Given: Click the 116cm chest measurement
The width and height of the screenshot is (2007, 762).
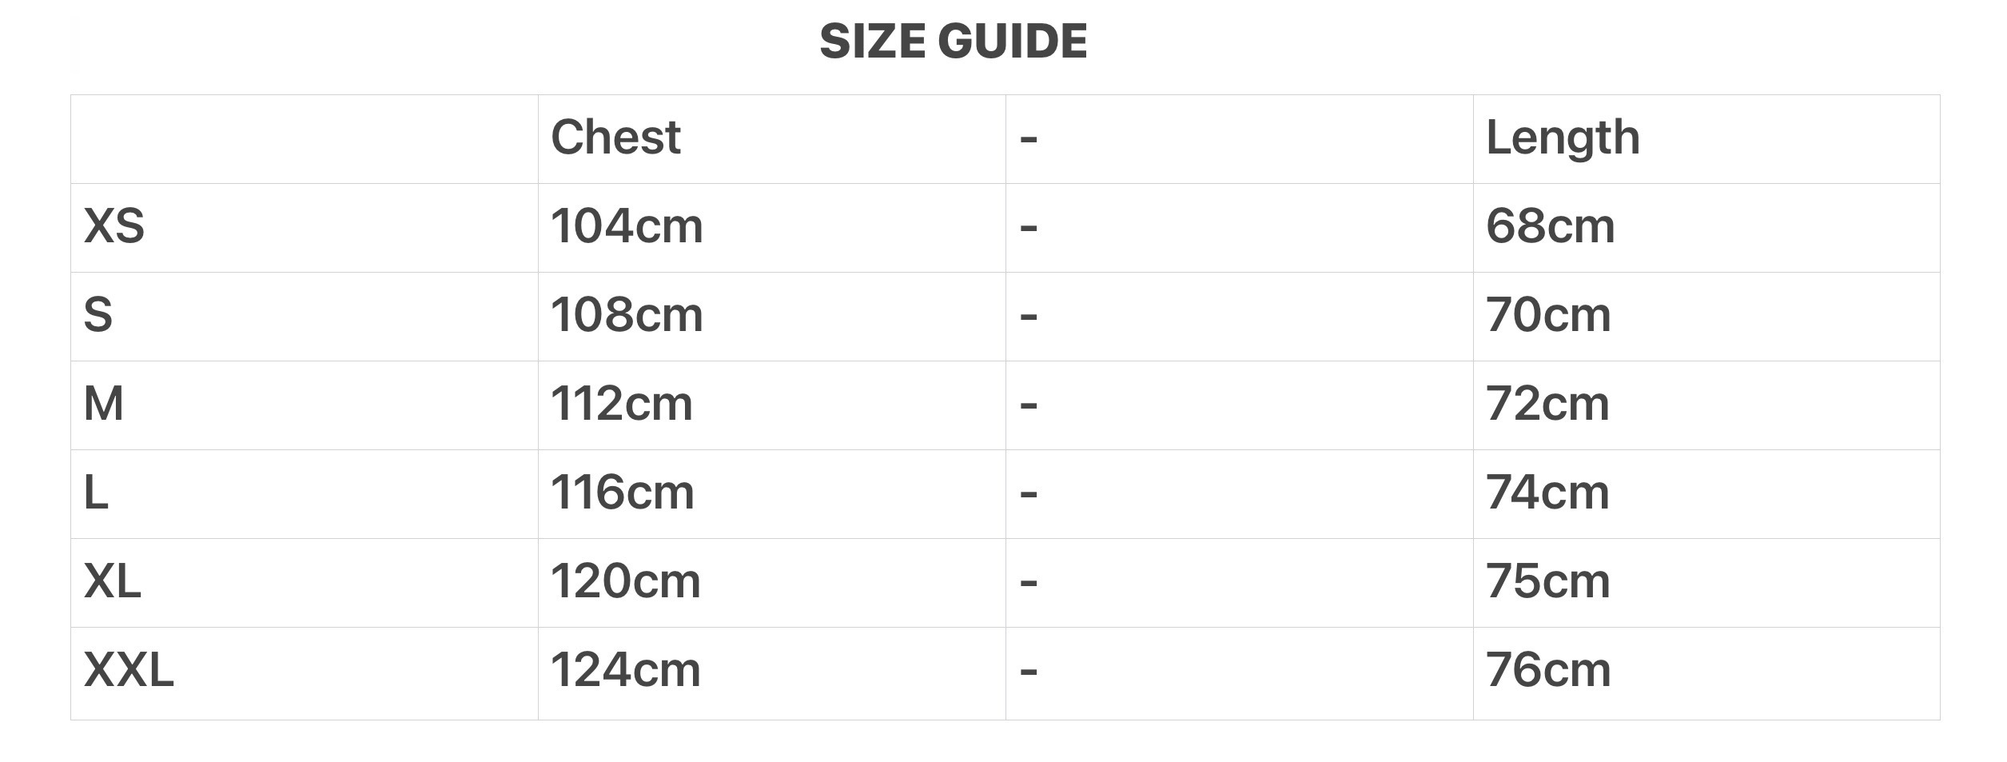Looking at the screenshot, I should 623,493.
